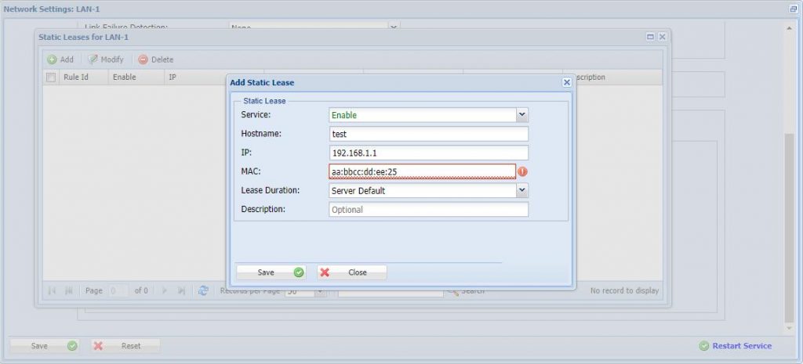Close the Add Static Lease dialog with X

(x=566, y=82)
